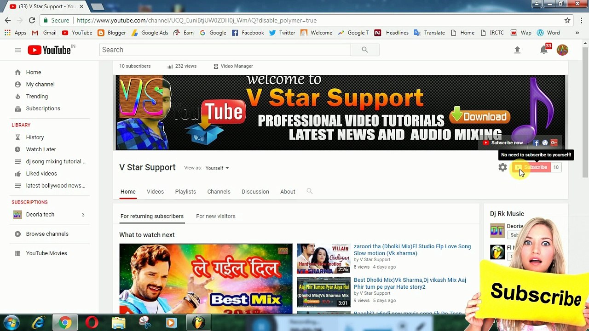Viewport: 589px width, 331px height.
Task: Open Watch Later in the library
Action: click(41, 149)
